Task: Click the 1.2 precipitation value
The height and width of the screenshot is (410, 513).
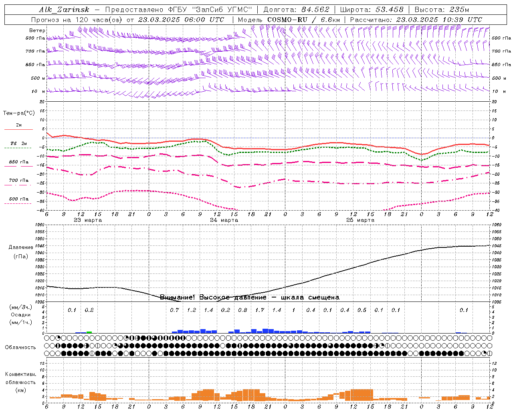Action: click(x=192, y=310)
